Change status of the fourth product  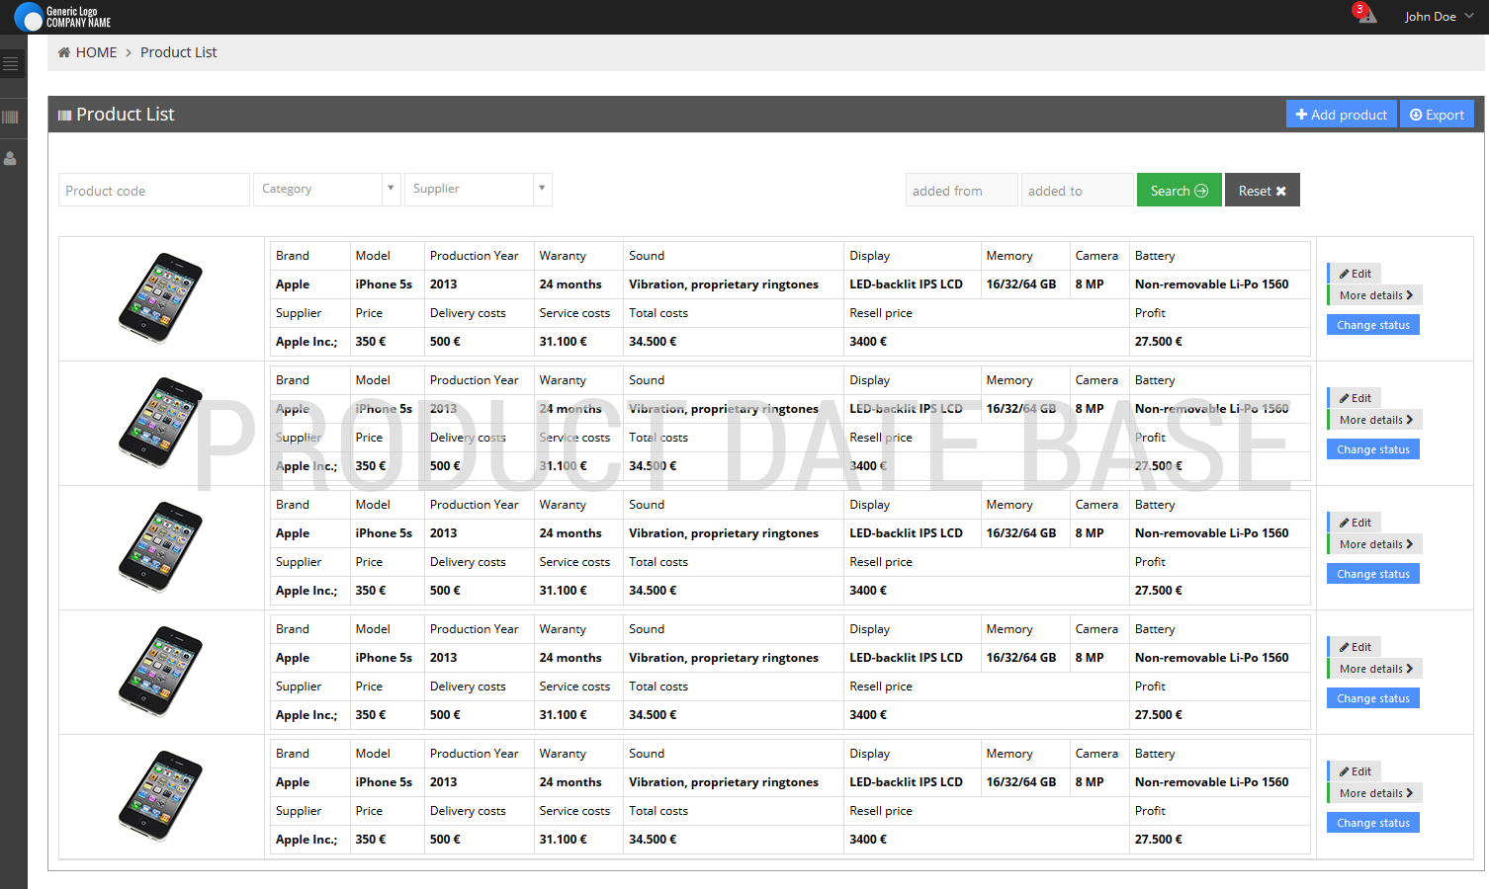[x=1373, y=698]
